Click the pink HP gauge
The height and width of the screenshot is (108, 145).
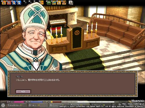pos(15,102)
